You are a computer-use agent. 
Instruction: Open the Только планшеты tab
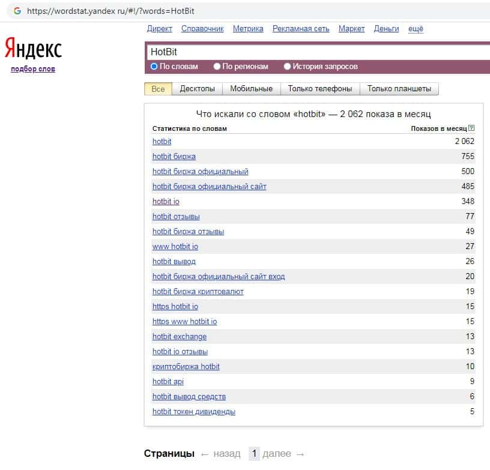point(399,89)
